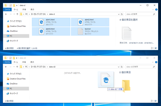The width and height of the screenshot is (161, 106).
Task: Go up one folder in data-d window
Action: (17, 14)
